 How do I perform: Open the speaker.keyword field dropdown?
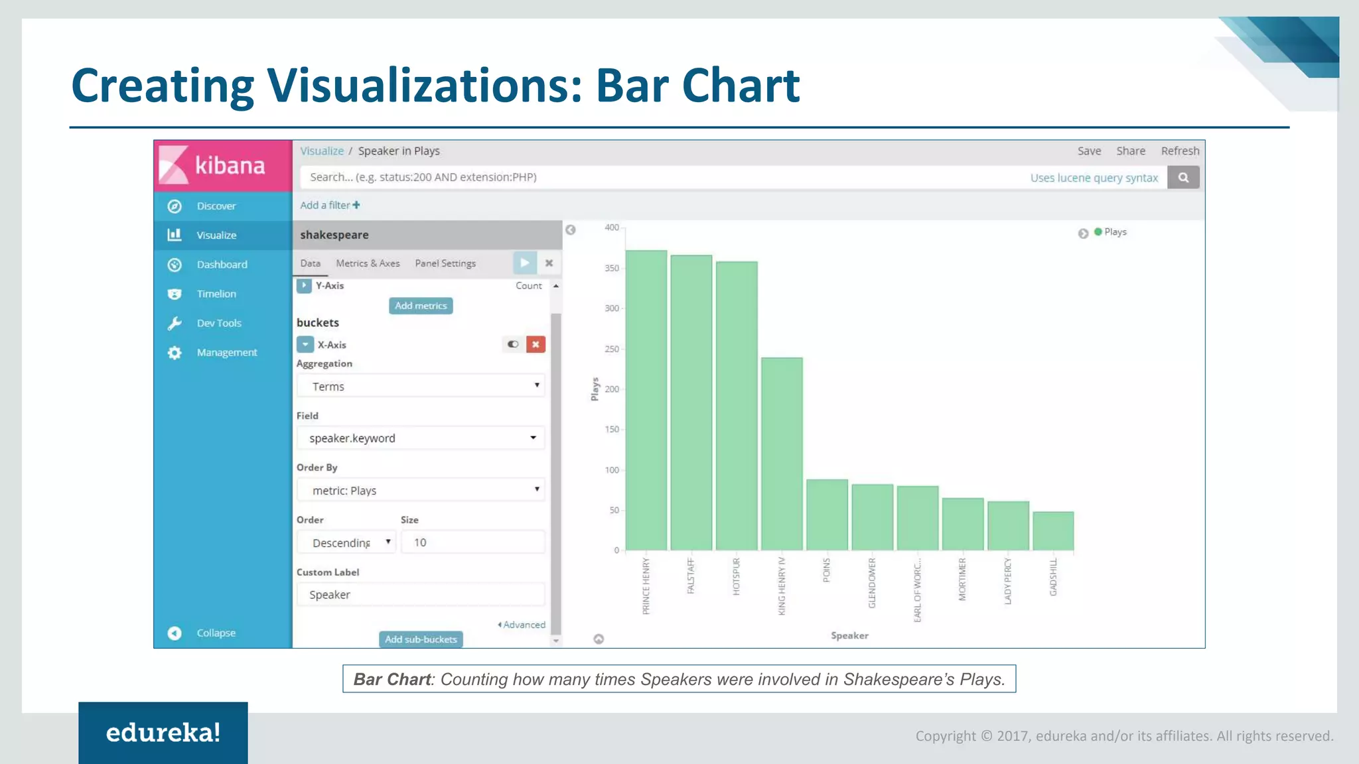tap(421, 438)
